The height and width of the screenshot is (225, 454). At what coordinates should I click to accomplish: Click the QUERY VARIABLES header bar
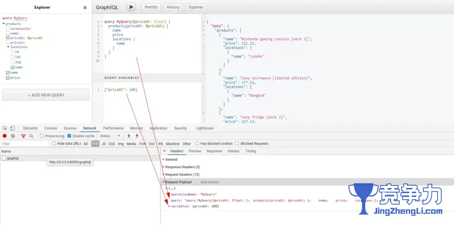(147, 78)
